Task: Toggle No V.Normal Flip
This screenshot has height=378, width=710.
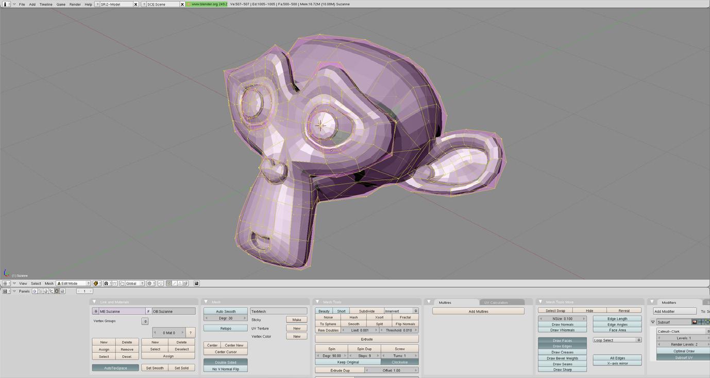Action: 226,369
